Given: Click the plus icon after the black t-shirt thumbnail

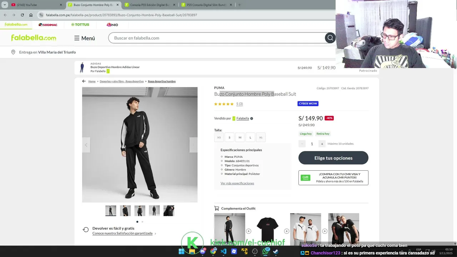Looking at the screenshot, I should coord(286,231).
